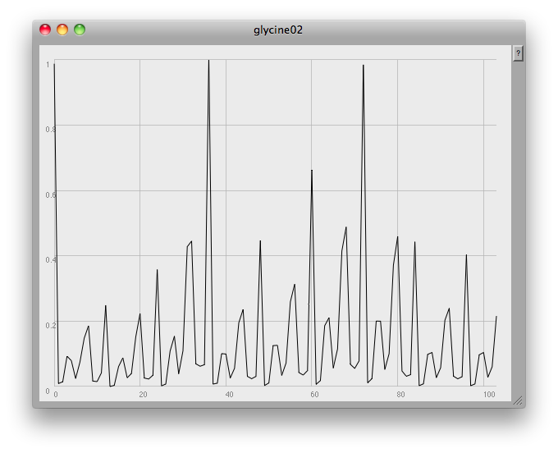
Task: Click the x-axis tick label 40
Action: [229, 395]
